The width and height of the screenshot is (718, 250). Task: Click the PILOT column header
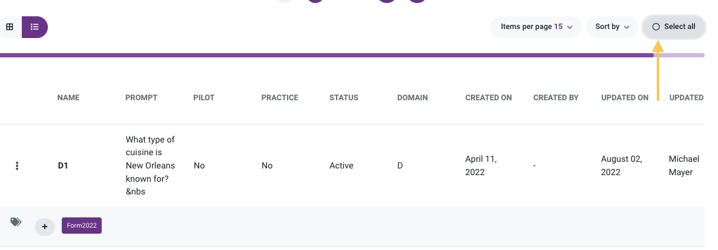[204, 98]
